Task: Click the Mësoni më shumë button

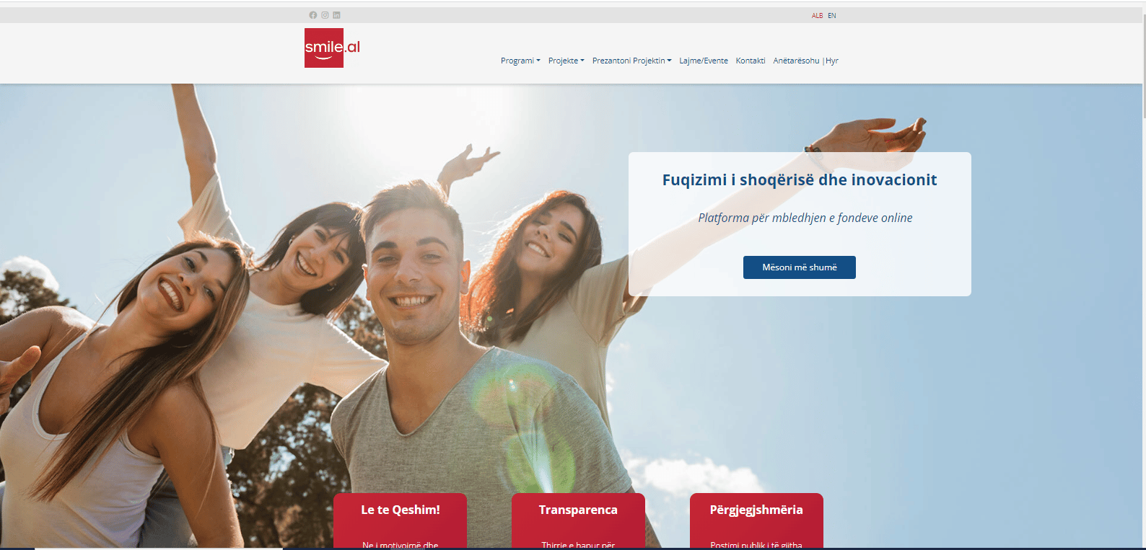Action: (x=800, y=267)
